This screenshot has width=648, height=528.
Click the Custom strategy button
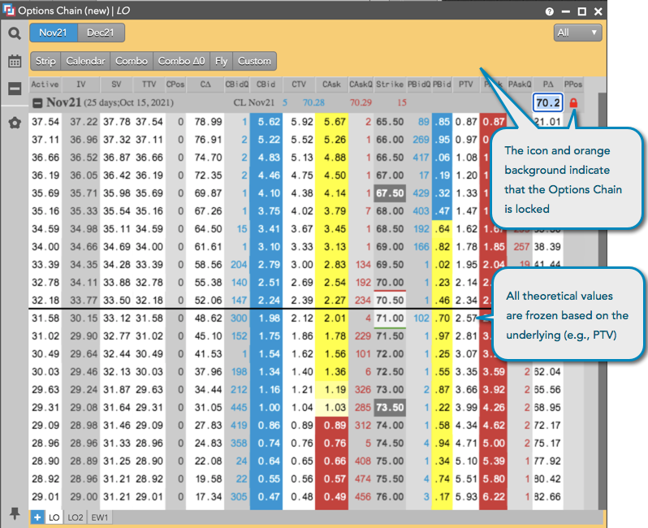click(255, 61)
